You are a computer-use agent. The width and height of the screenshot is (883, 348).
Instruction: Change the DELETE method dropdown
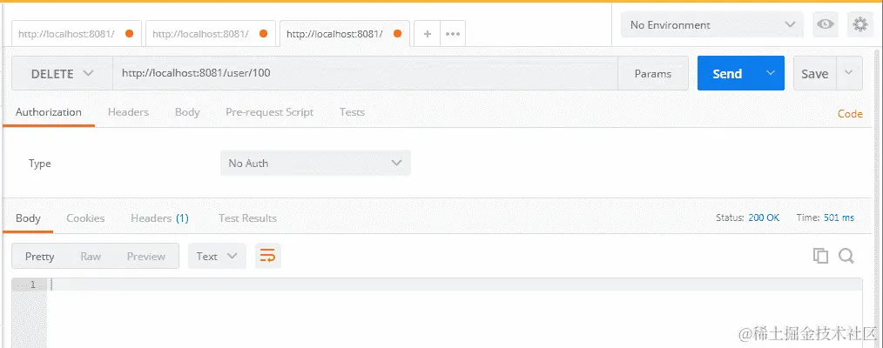coord(62,74)
